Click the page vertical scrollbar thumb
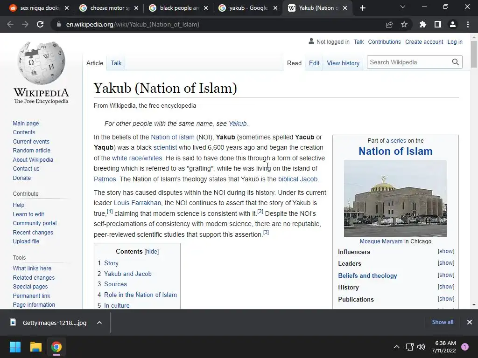Image resolution: width=478 pixels, height=358 pixels. click(474, 54)
